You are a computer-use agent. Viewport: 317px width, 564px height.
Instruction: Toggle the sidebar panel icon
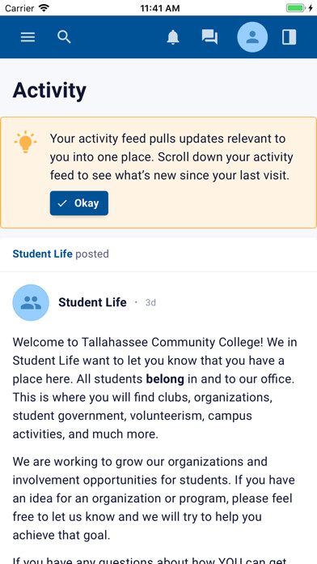289,37
